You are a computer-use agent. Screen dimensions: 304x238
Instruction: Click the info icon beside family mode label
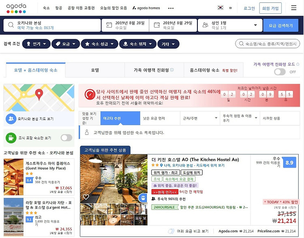pyautogui.click(x=298, y=64)
